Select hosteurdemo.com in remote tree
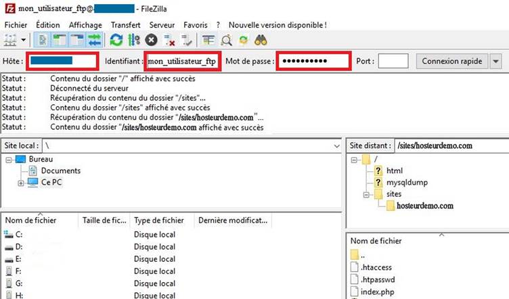 coord(424,206)
